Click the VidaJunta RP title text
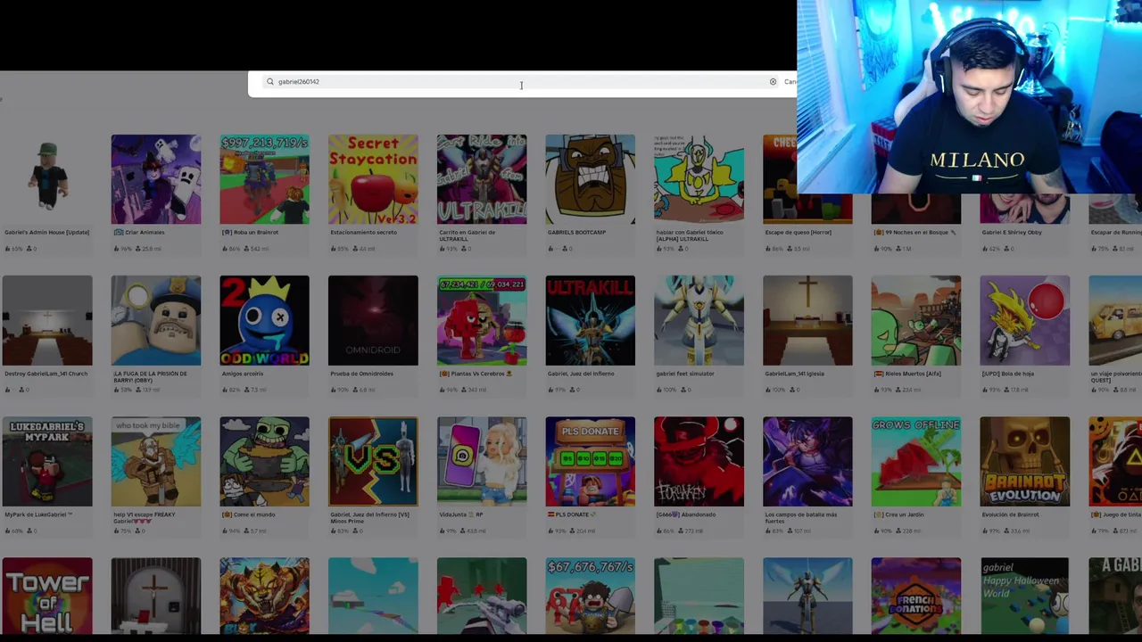The height and width of the screenshot is (642, 1142). pos(460,514)
